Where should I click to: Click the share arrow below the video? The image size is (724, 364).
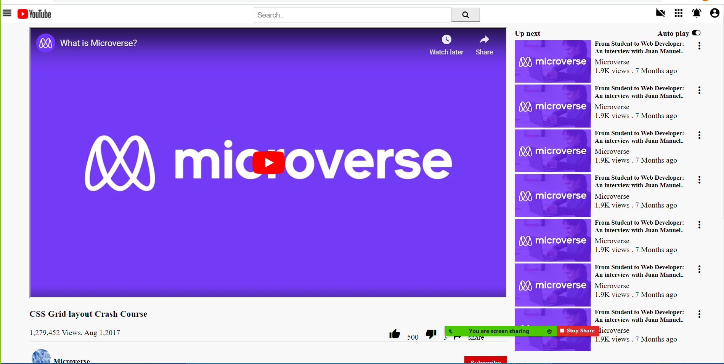[458, 337]
